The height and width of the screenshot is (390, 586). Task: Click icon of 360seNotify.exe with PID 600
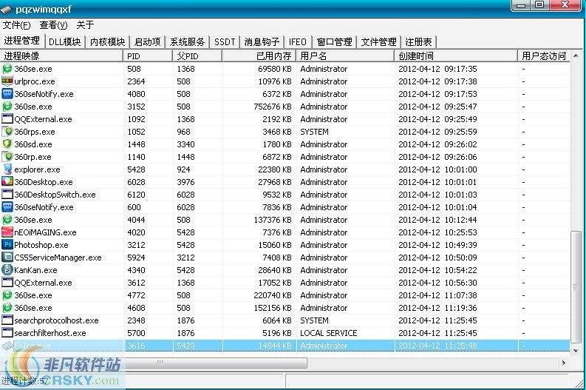pyautogui.click(x=7, y=207)
